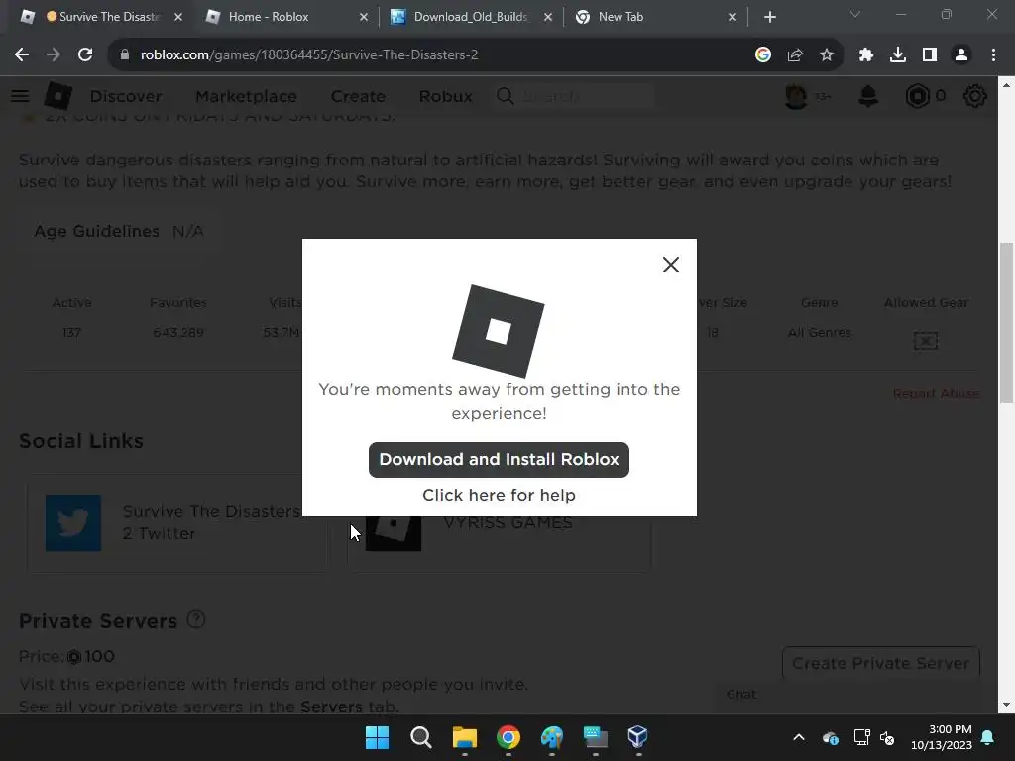Click Chrome icon in taskbar
Viewport: 1015px width, 761px height.
pyautogui.click(x=508, y=737)
